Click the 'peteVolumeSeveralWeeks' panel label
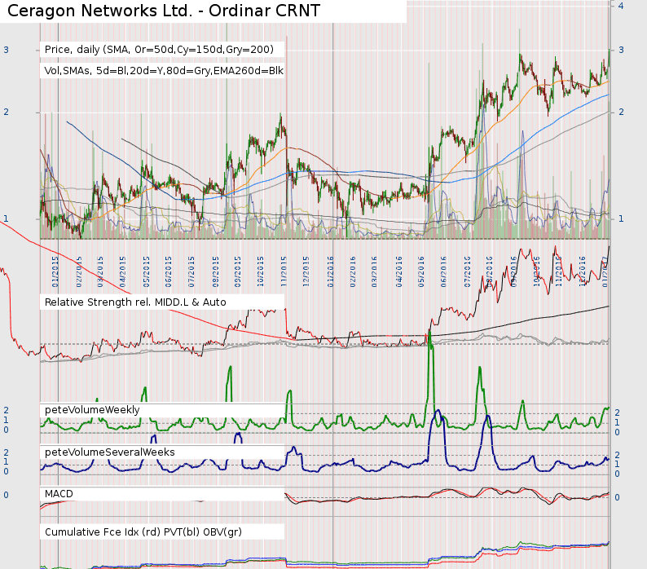This screenshot has width=647, height=569. (x=110, y=452)
